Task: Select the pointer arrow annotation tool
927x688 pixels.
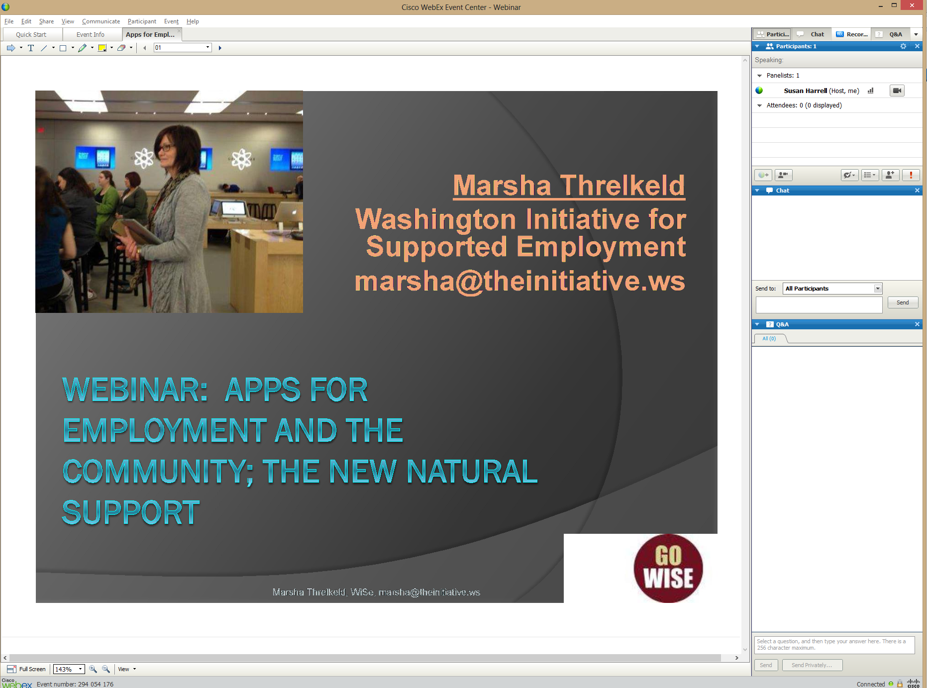Action: coord(11,48)
